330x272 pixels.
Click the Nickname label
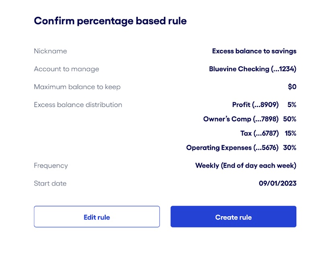50,51
